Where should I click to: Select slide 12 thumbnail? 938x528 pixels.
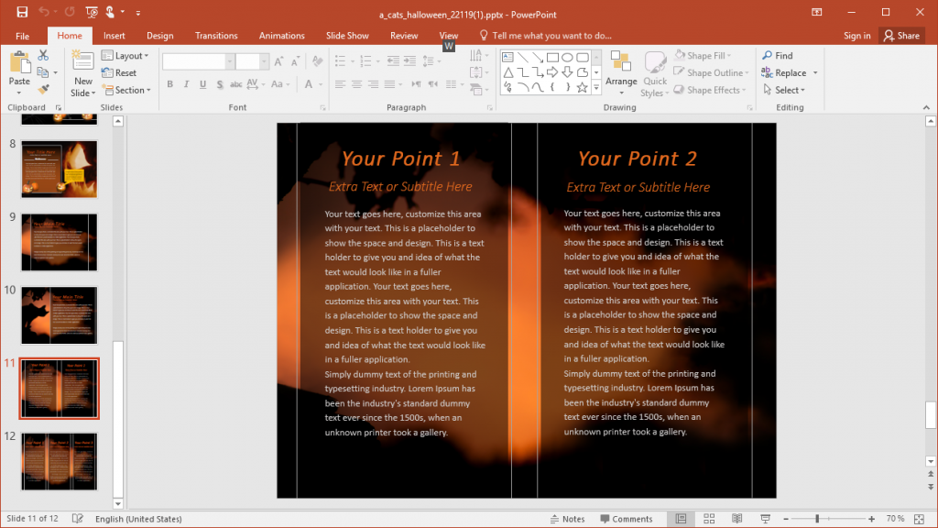tap(59, 461)
